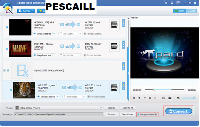
Task: Jump to previous frame in preview
Action: pos(134,98)
